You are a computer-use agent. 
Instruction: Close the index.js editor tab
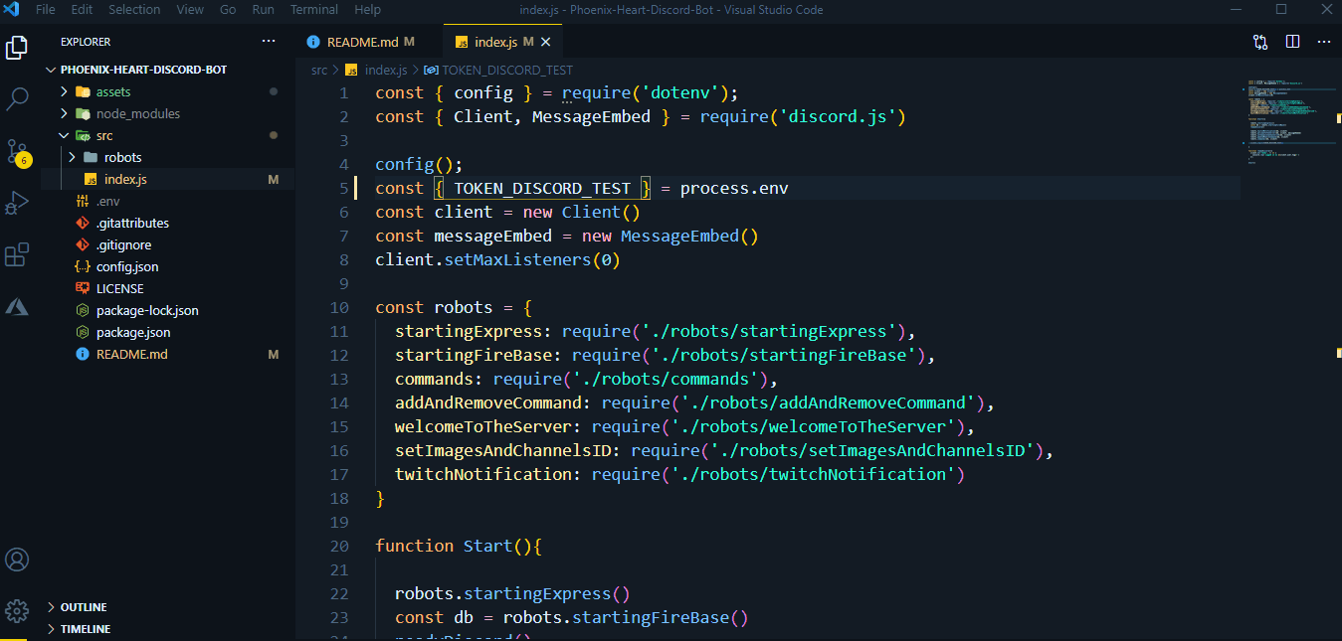pos(546,42)
